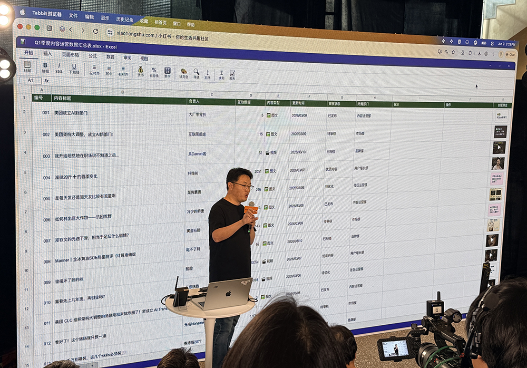
Task: Click the translate icon in address bar
Action: tap(446, 52)
